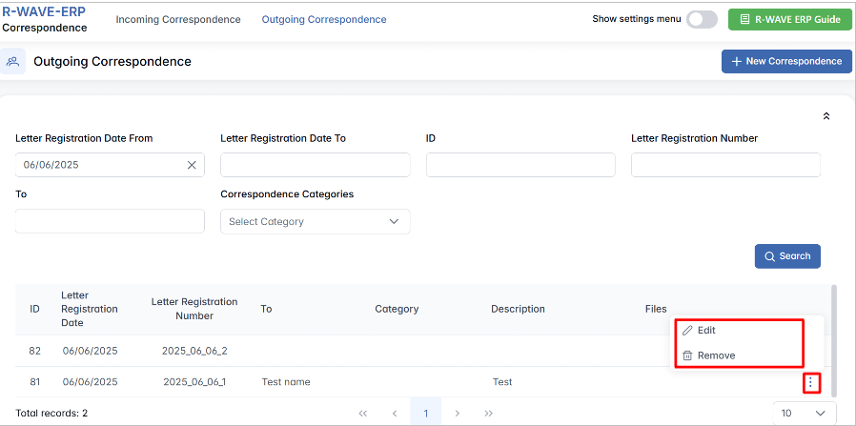This screenshot has width=856, height=426.
Task: Open the page size dropdown showing 10
Action: [804, 413]
